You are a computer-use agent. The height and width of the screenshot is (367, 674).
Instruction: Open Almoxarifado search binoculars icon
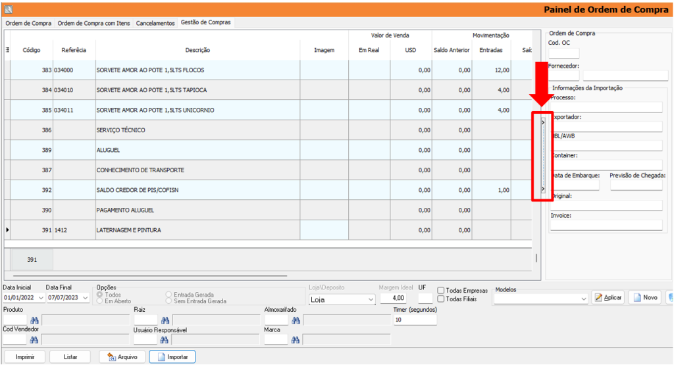pos(296,320)
